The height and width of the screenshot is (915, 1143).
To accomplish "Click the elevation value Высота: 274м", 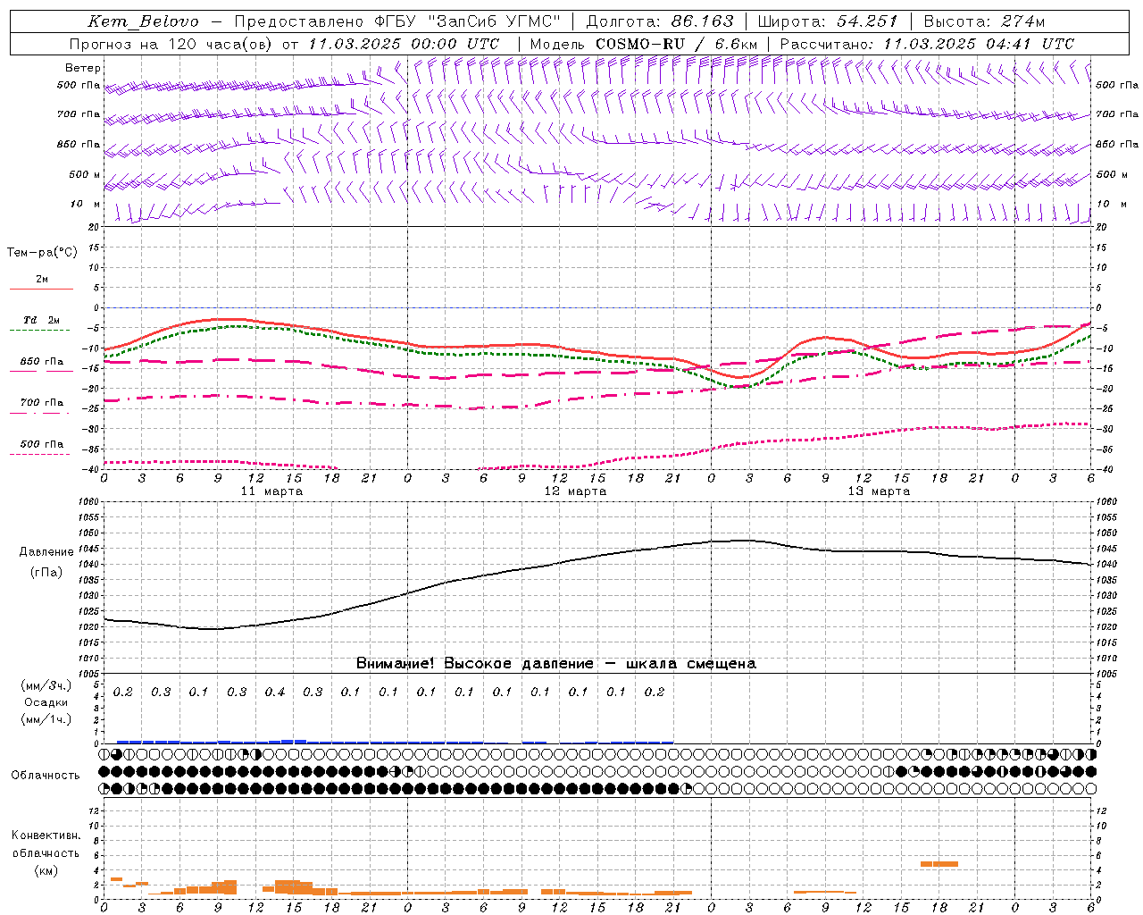I will (x=984, y=21).
